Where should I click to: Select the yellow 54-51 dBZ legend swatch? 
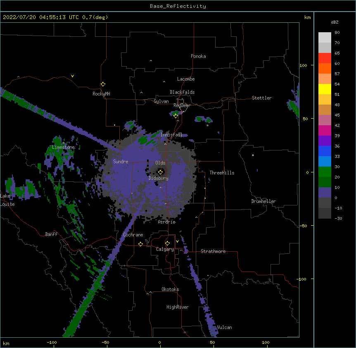pos(325,89)
